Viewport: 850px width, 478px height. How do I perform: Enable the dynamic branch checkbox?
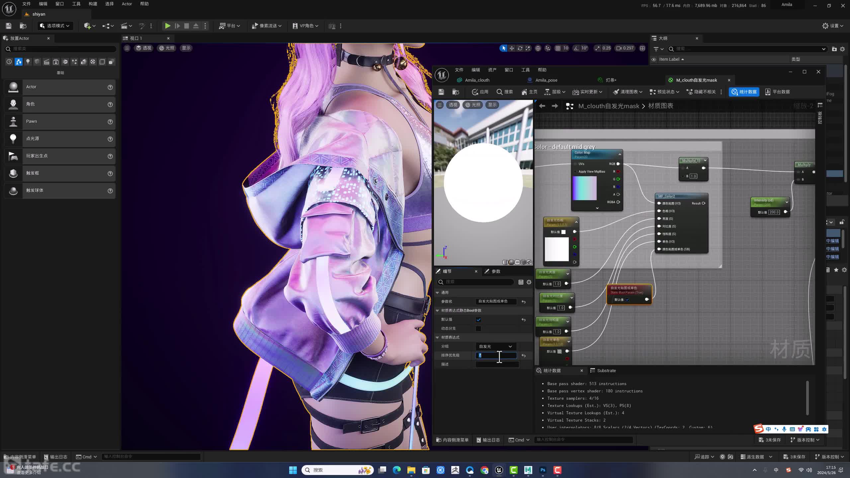coord(478,329)
